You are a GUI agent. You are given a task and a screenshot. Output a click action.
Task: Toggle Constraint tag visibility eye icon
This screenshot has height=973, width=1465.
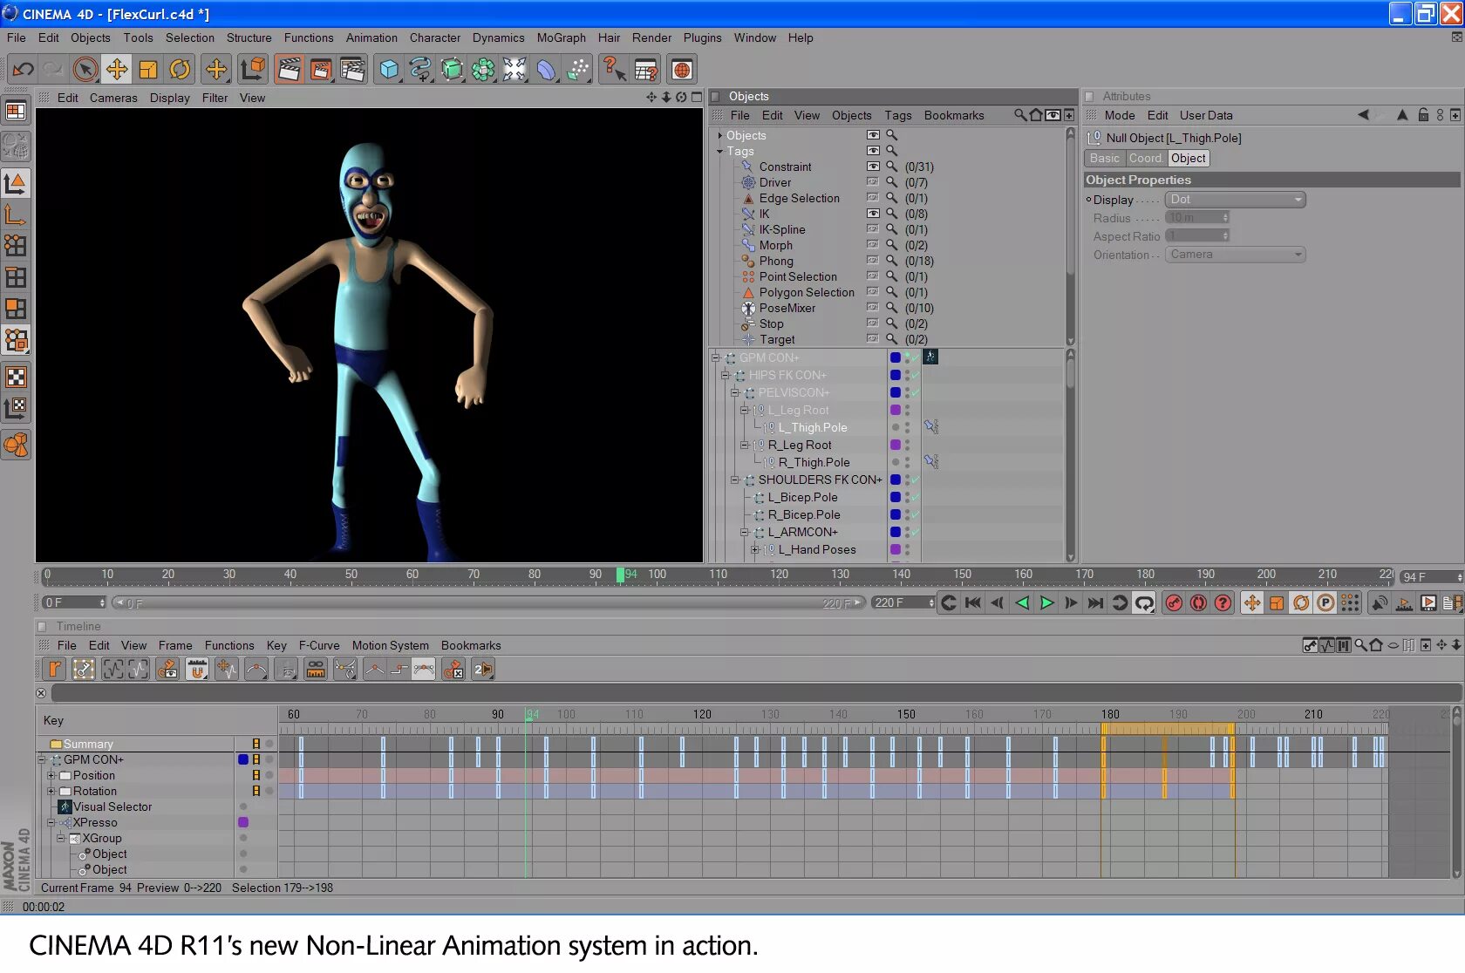(x=873, y=167)
